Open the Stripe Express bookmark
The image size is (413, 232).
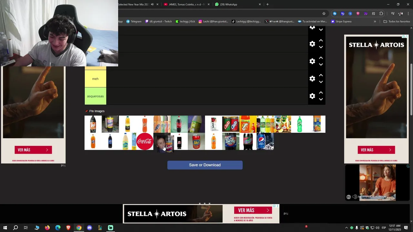click(341, 22)
